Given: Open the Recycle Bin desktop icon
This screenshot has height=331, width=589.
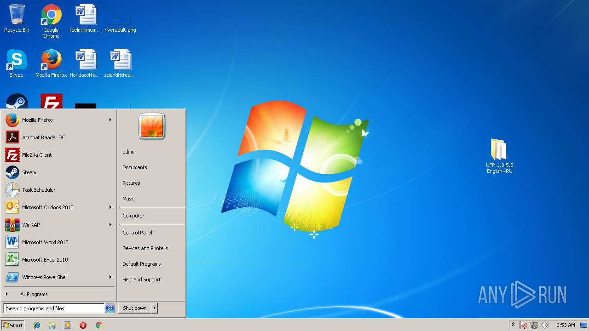Looking at the screenshot, I should click(x=17, y=18).
